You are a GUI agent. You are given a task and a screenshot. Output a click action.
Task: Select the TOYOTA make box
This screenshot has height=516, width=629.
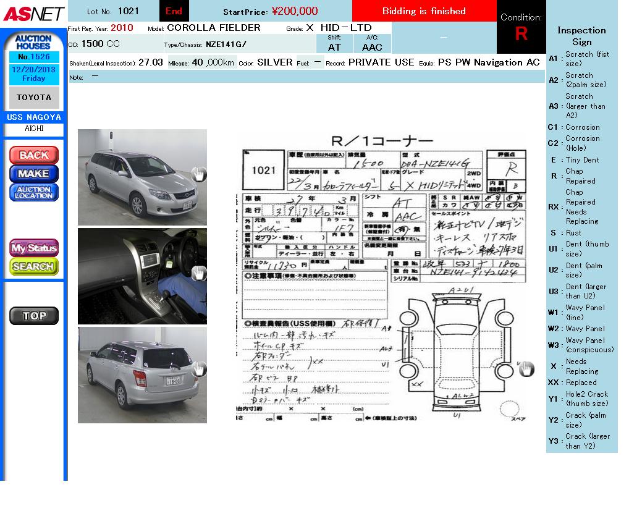tap(34, 98)
